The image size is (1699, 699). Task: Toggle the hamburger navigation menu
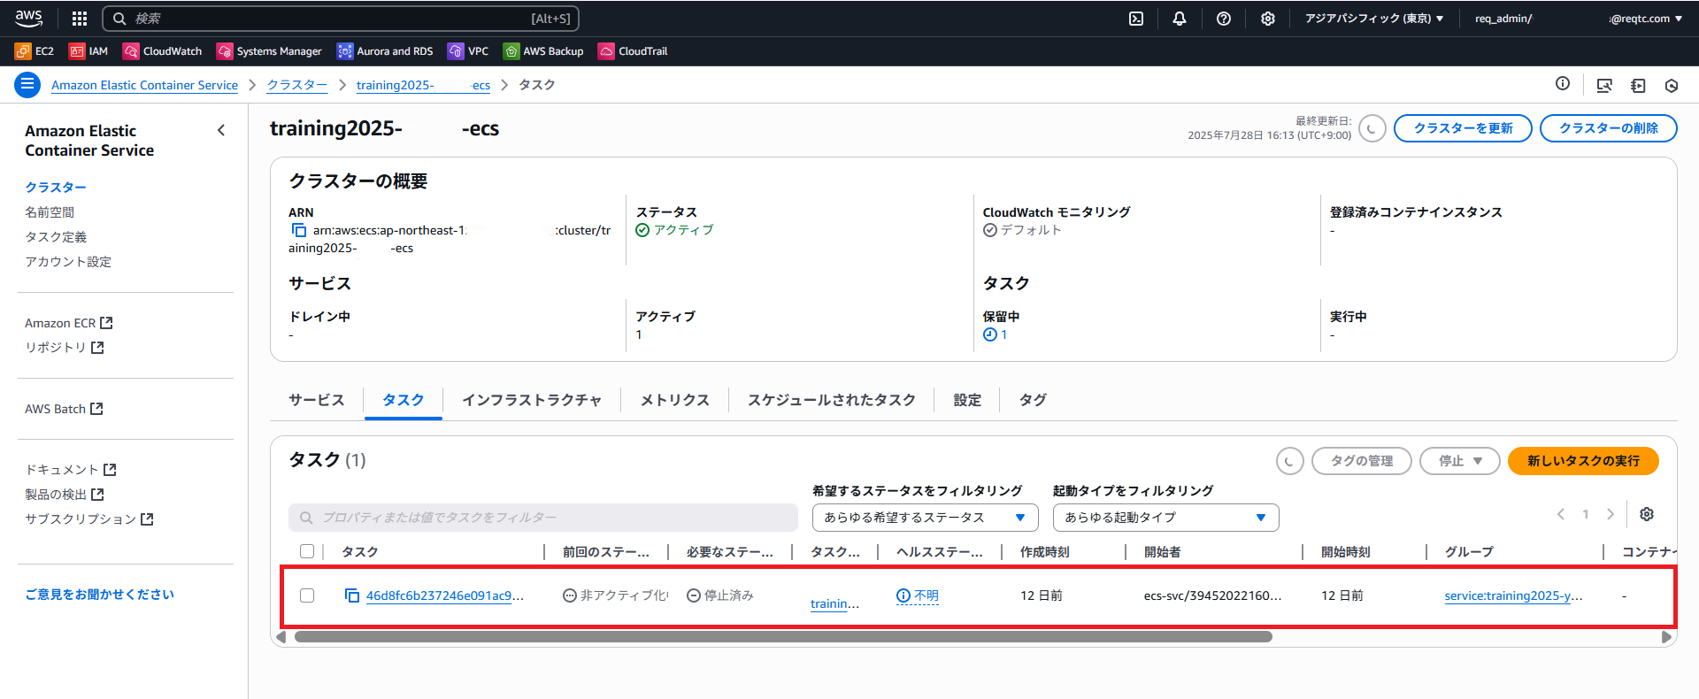[27, 85]
